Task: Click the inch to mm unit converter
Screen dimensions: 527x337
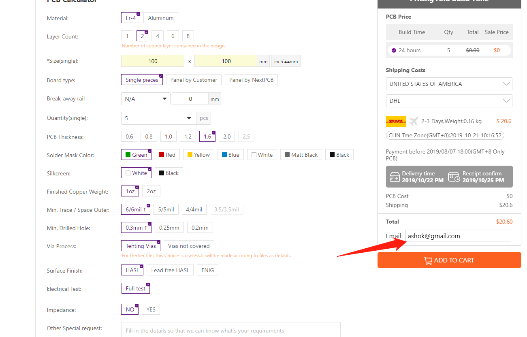Action: point(286,61)
